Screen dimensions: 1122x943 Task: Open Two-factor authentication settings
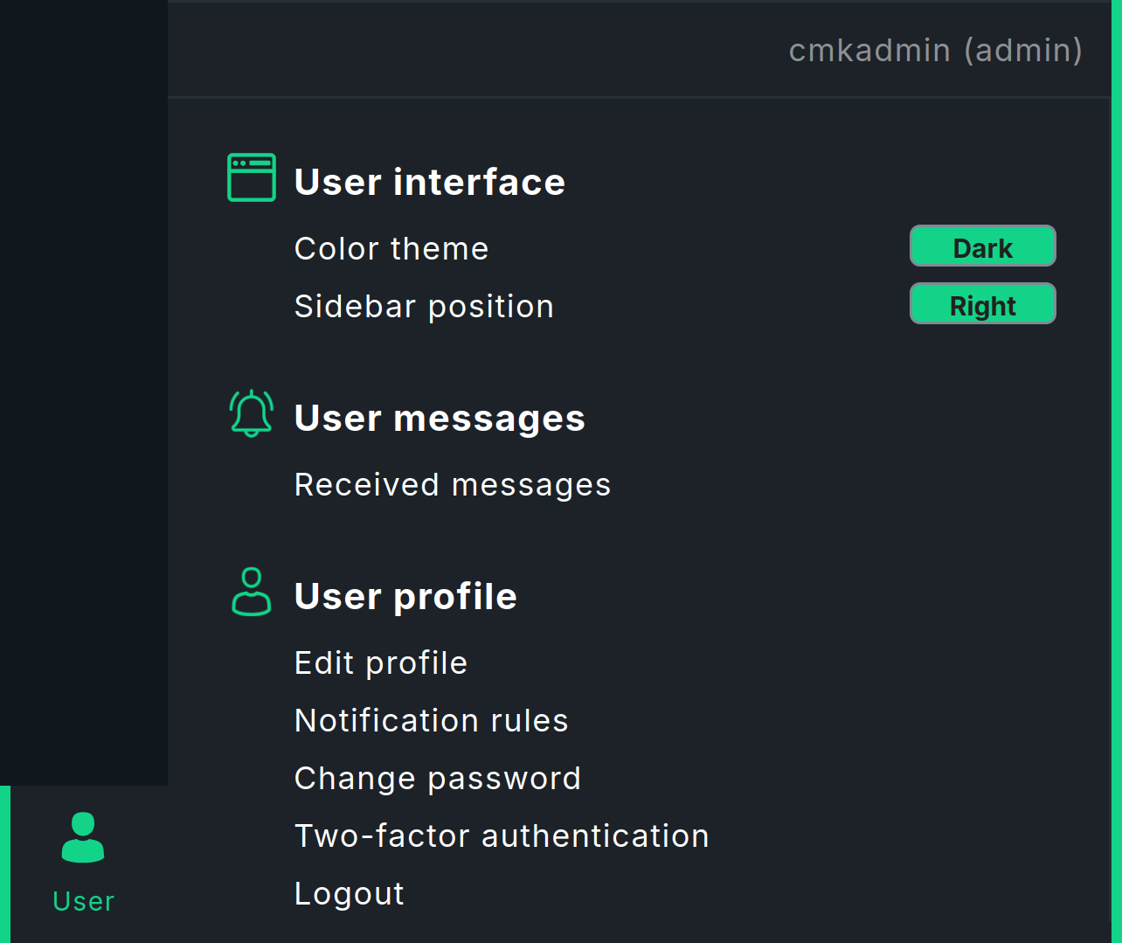click(x=502, y=836)
